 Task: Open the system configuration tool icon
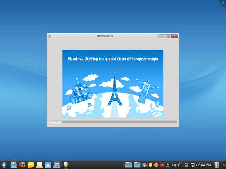point(56,165)
